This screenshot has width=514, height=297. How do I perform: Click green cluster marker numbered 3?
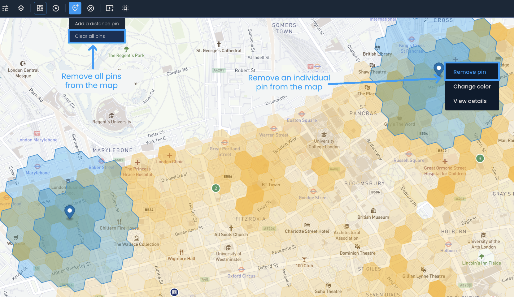click(480, 158)
